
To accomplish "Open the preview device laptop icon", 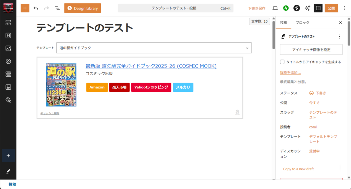I will (275, 8).
